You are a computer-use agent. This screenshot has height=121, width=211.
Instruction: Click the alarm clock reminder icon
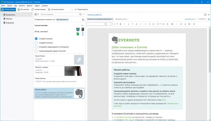[78, 29]
